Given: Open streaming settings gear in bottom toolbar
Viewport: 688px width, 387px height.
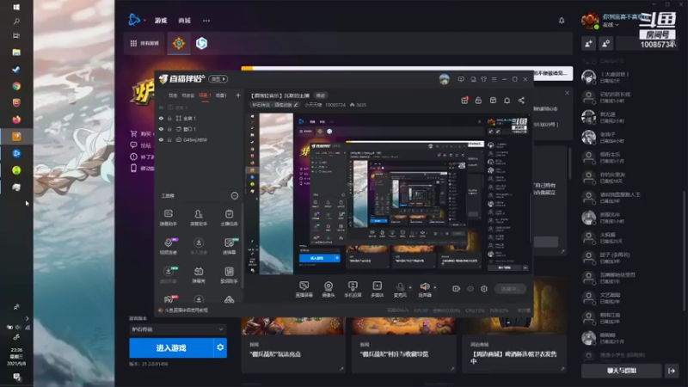Looking at the screenshot, I should click(x=484, y=289).
